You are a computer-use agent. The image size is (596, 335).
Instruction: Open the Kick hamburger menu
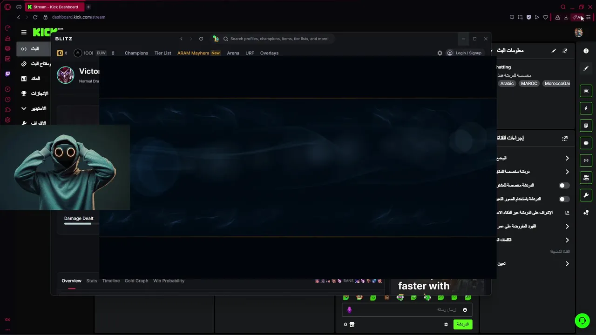(x=24, y=33)
